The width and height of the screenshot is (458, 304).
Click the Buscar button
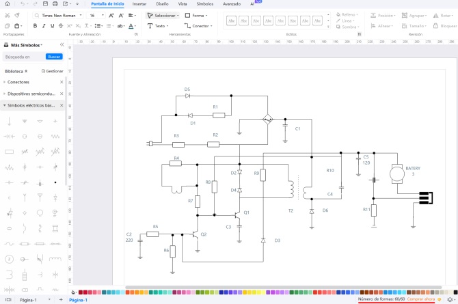click(x=54, y=57)
